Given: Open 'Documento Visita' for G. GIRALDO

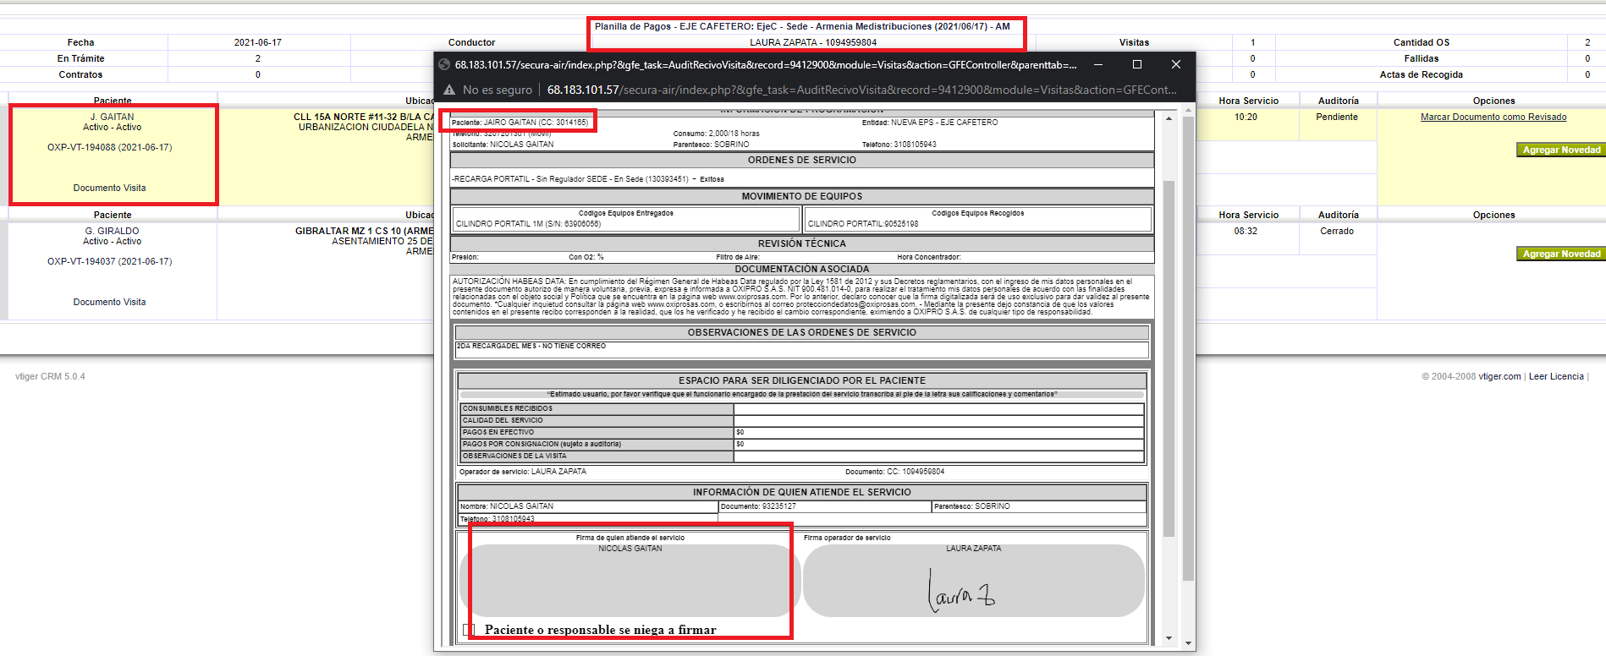Looking at the screenshot, I should 109,302.
